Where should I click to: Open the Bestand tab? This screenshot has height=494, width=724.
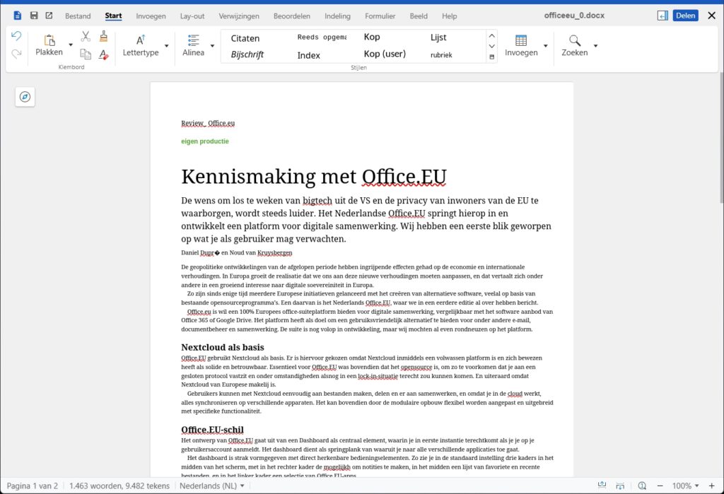click(78, 16)
